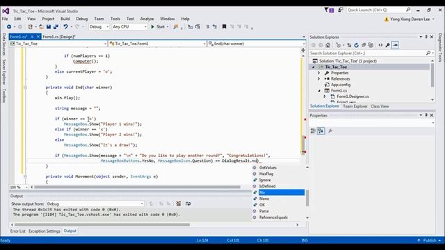Pin the Solution Explorer panel
The image size is (445, 250).
[426, 37]
